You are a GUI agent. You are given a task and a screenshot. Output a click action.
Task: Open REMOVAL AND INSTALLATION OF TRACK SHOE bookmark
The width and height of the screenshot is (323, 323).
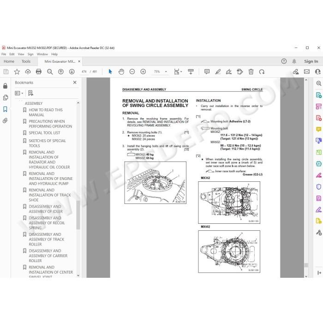[x=50, y=195]
